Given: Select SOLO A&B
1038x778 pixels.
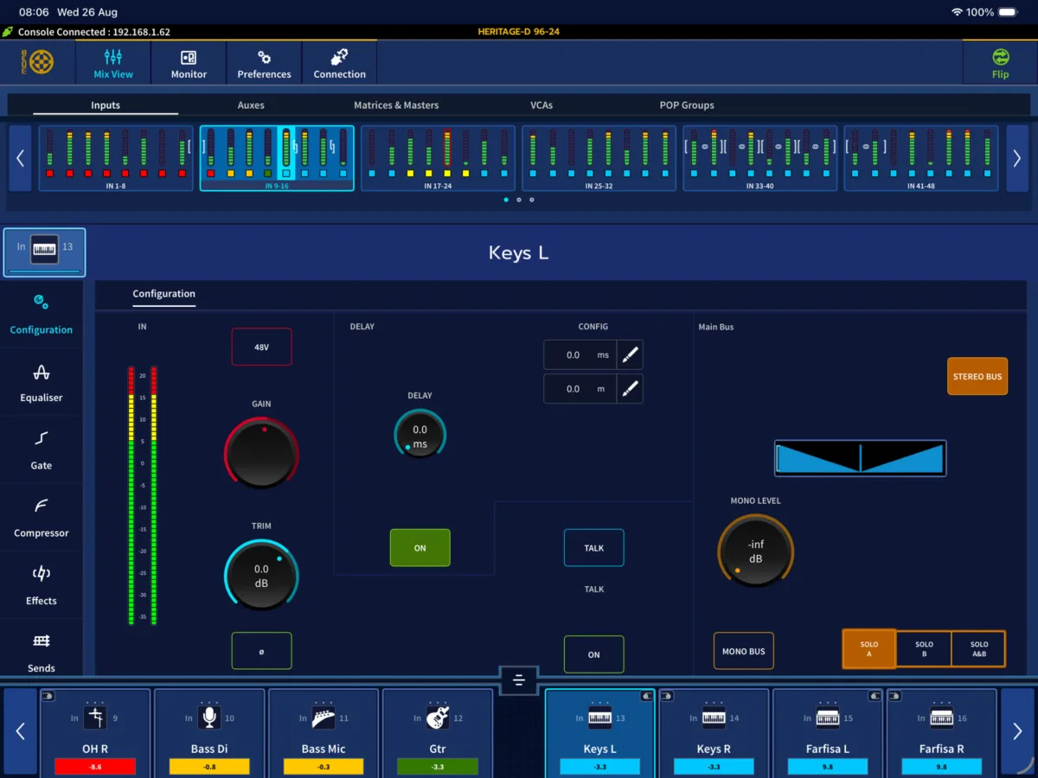Looking at the screenshot, I should coord(978,649).
